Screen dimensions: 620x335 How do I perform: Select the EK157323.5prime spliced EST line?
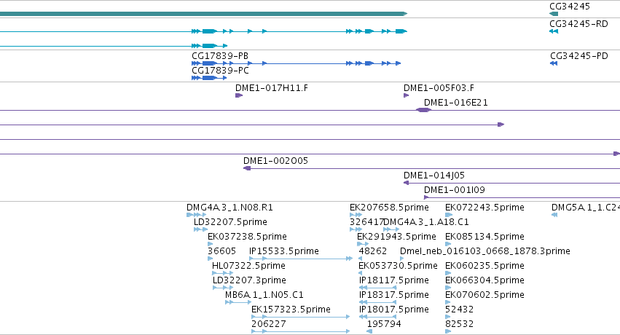300,317
